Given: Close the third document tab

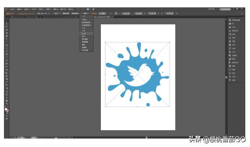Looking at the screenshot, I should coord(112,17).
